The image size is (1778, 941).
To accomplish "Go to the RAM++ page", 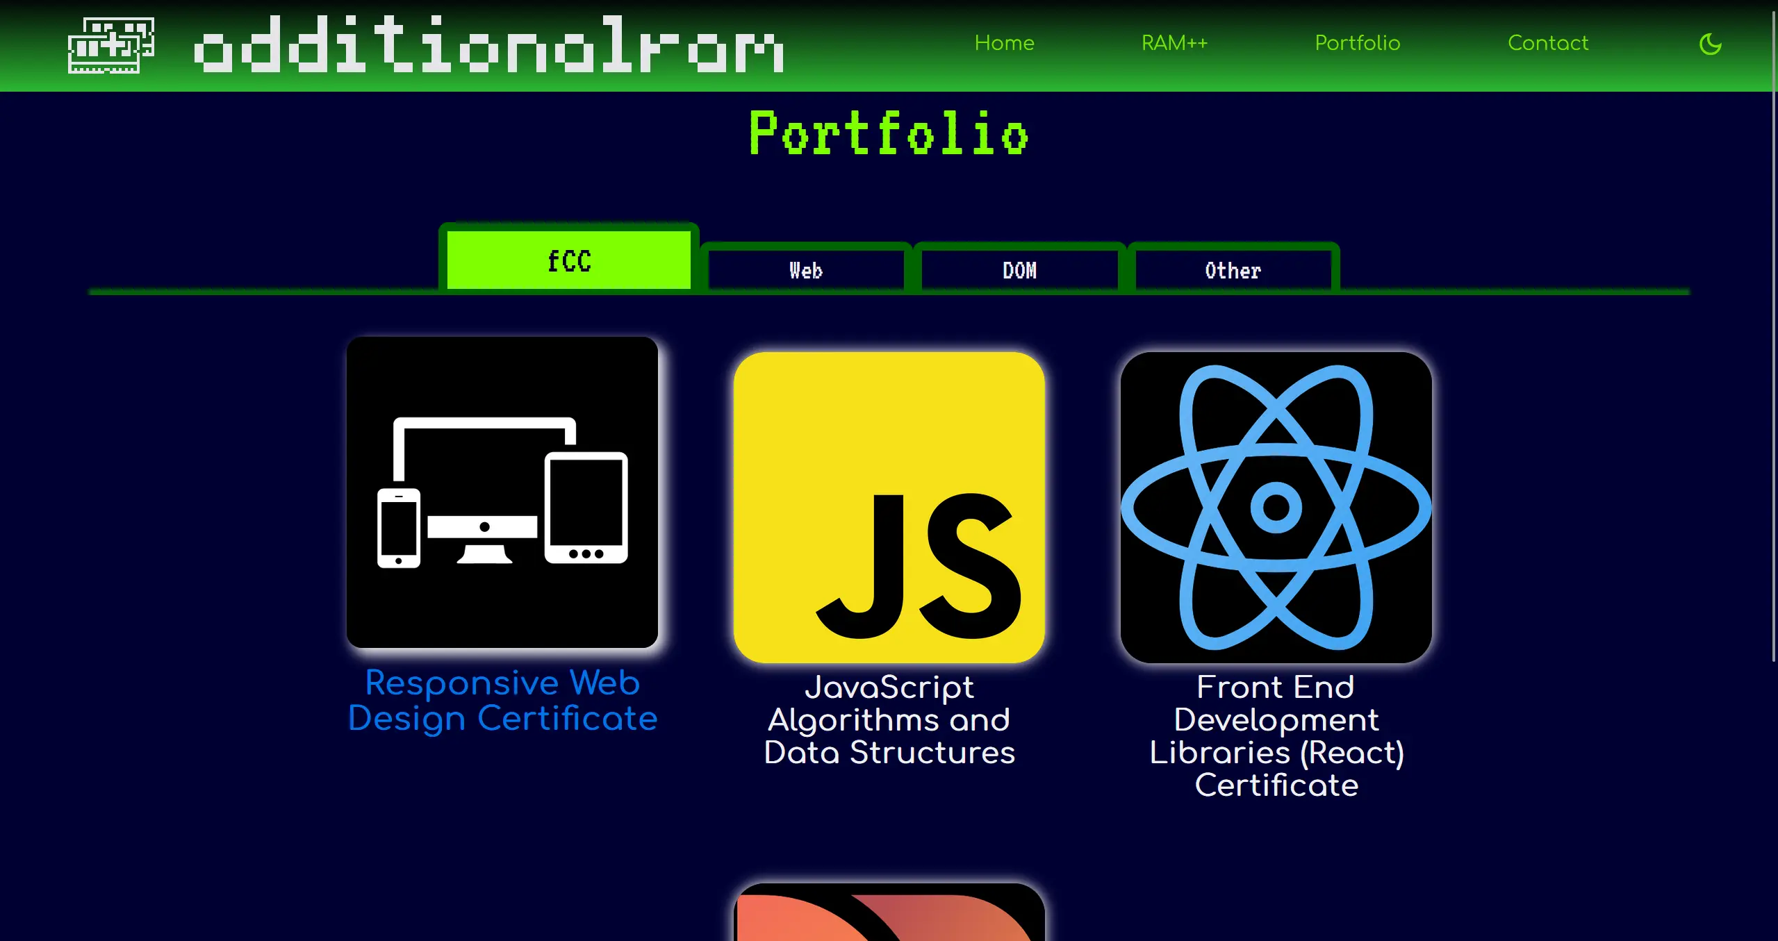I will [x=1174, y=43].
